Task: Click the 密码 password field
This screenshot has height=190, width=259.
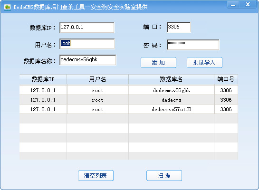Action: pos(193,45)
